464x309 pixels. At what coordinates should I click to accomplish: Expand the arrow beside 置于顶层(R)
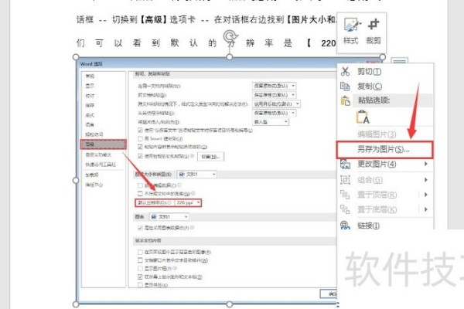(x=426, y=195)
